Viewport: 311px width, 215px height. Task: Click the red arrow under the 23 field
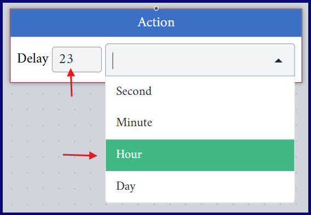(71, 82)
